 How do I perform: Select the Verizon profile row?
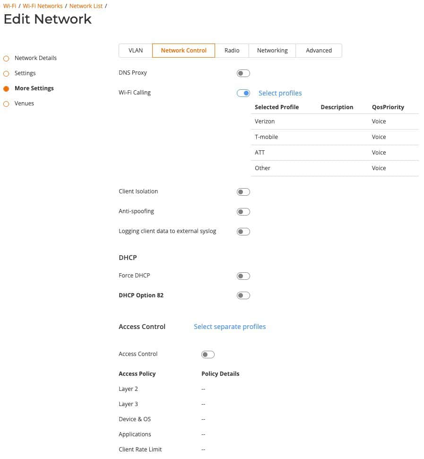(335, 121)
